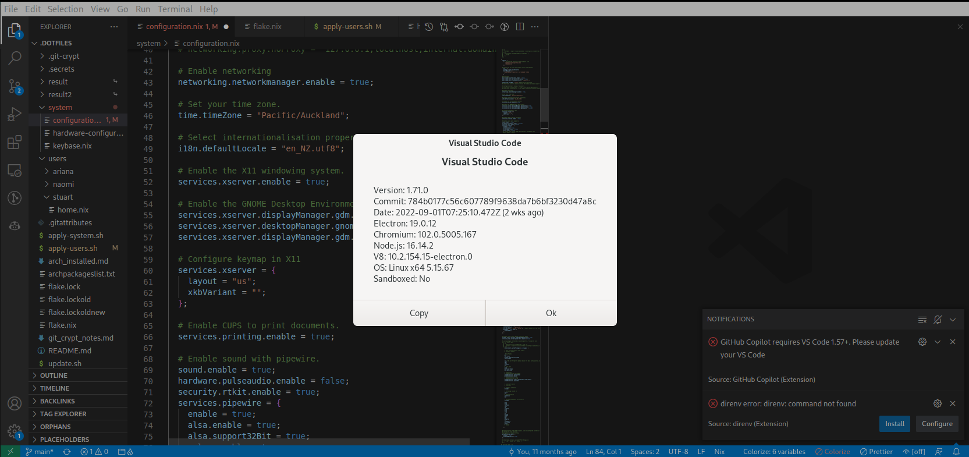Click Ok in About dialog
969x457 pixels.
click(x=551, y=313)
